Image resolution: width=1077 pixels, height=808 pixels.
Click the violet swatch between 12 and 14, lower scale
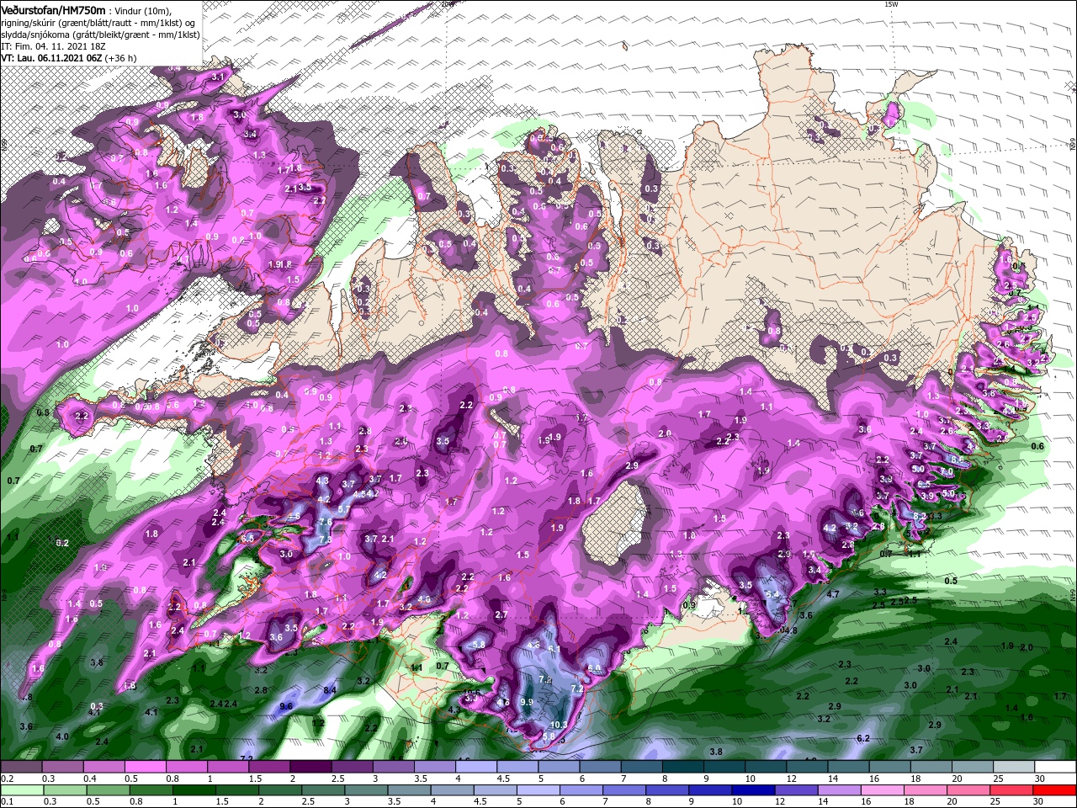tap(795, 790)
